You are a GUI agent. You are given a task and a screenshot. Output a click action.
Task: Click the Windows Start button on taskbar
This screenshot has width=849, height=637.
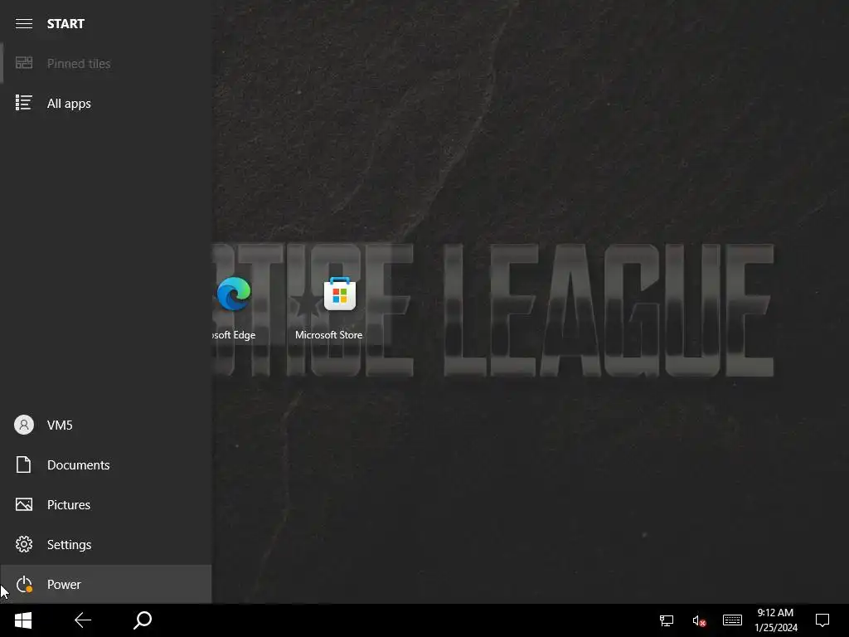point(23,620)
